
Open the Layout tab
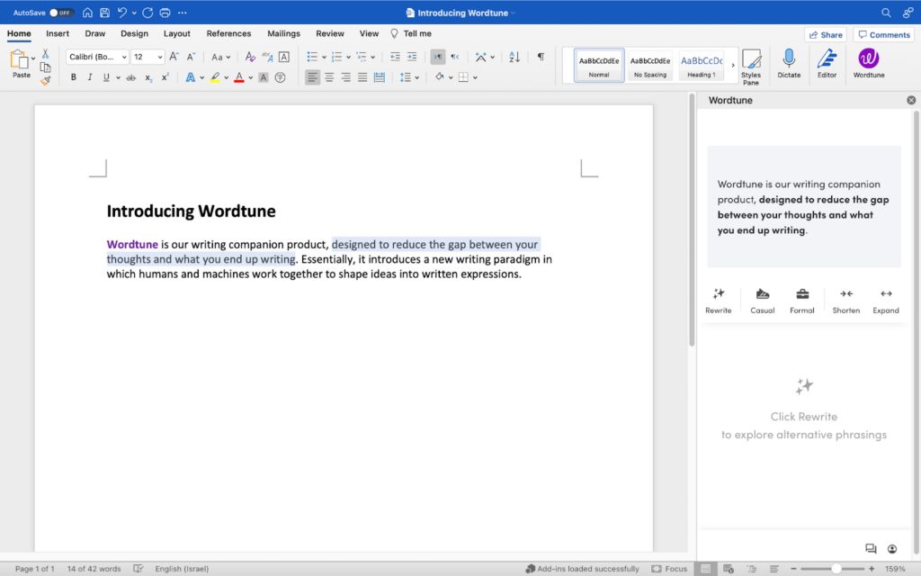pos(177,33)
